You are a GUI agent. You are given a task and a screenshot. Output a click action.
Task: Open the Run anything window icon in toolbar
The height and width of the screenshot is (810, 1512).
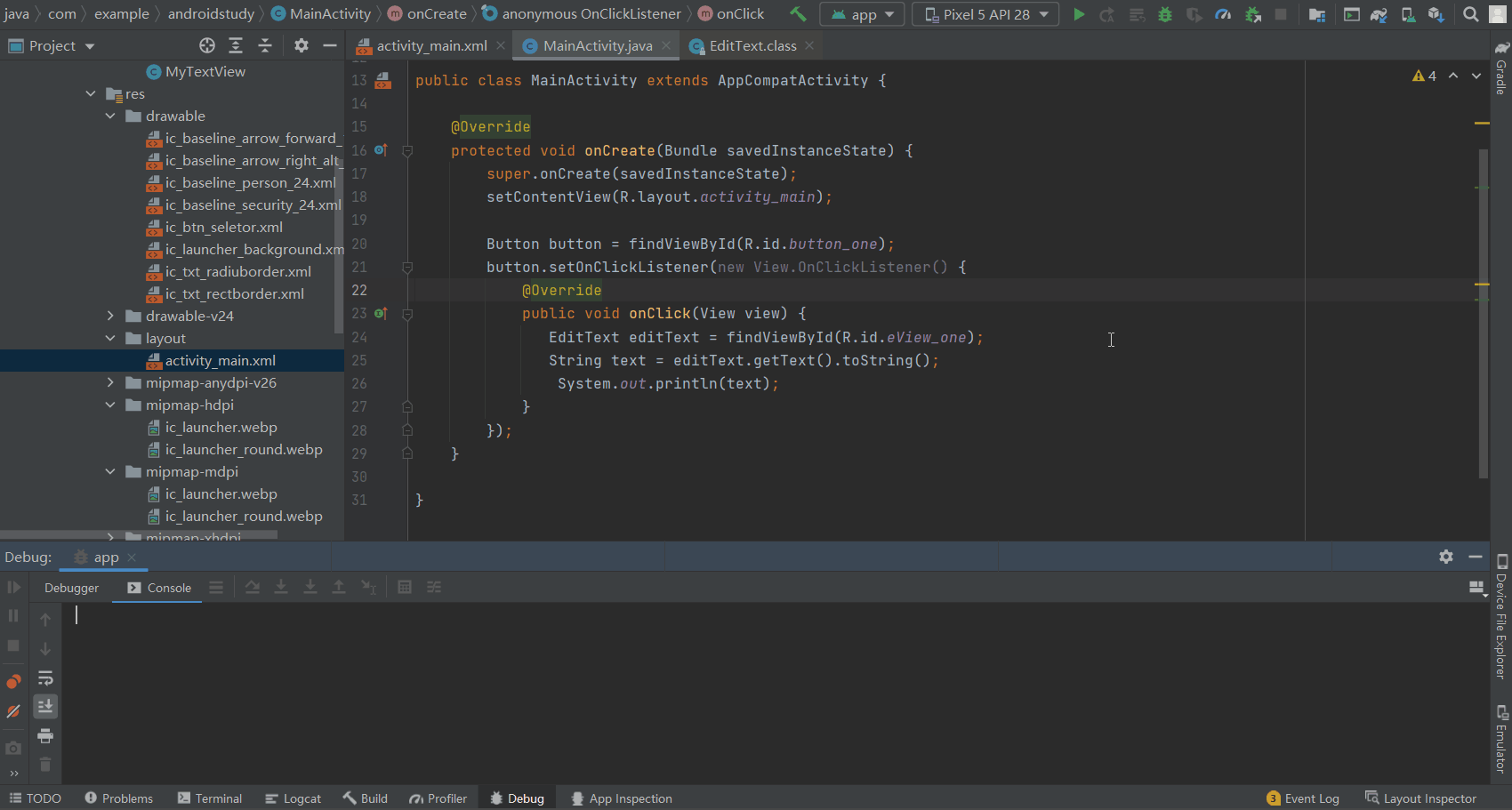pos(1351,14)
